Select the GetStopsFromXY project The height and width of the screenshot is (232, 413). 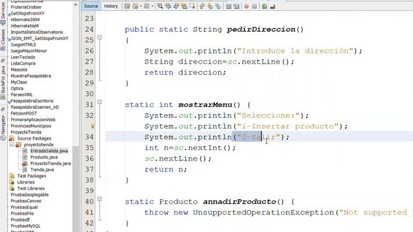tap(27, 13)
